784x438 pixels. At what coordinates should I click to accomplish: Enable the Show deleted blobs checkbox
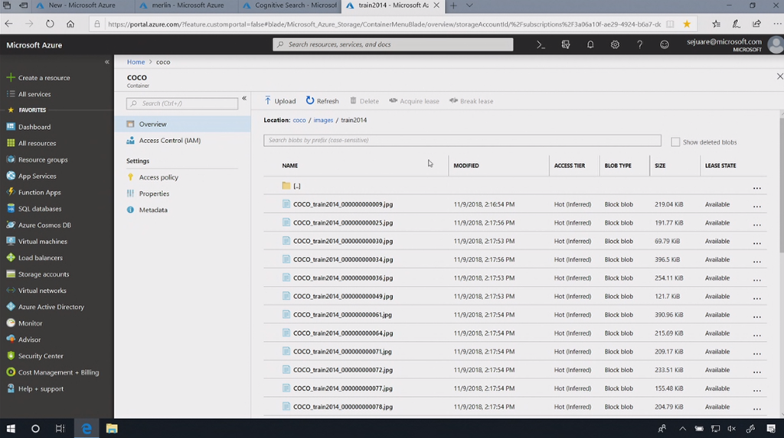pos(675,142)
